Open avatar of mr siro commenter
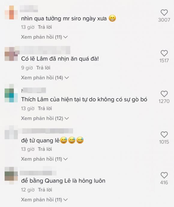Image resolution: width=174 pixels, height=207 pixels. tap(11, 13)
